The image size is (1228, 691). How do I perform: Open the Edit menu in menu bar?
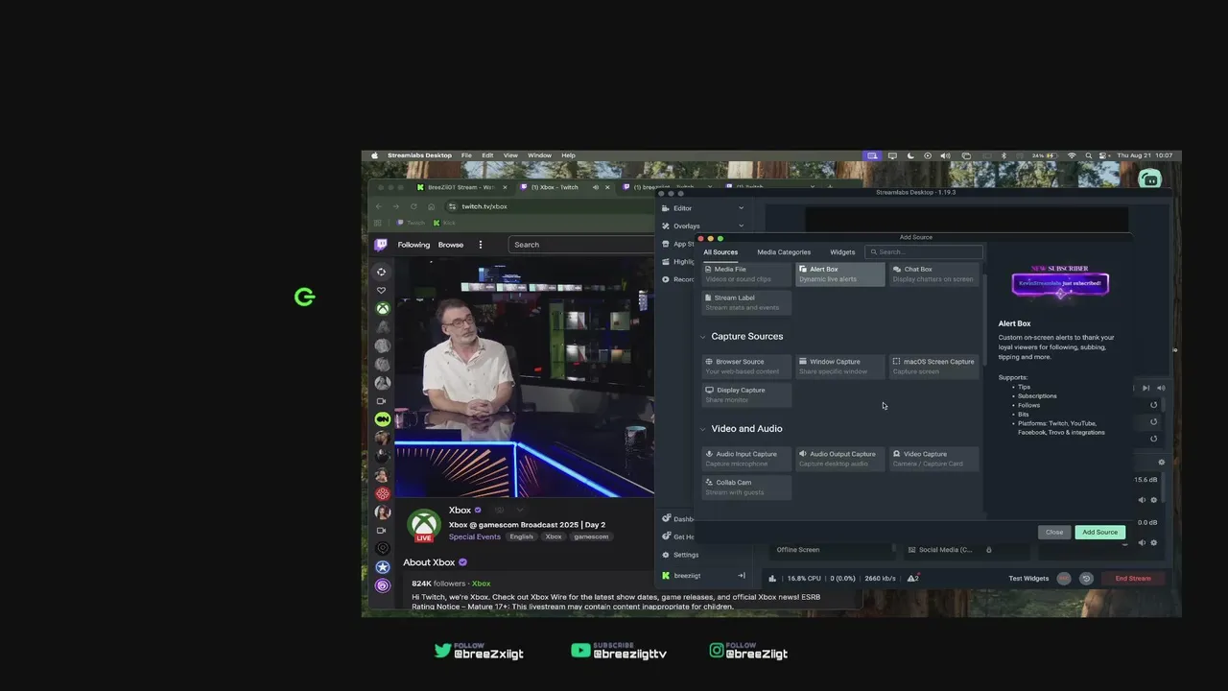tap(487, 155)
